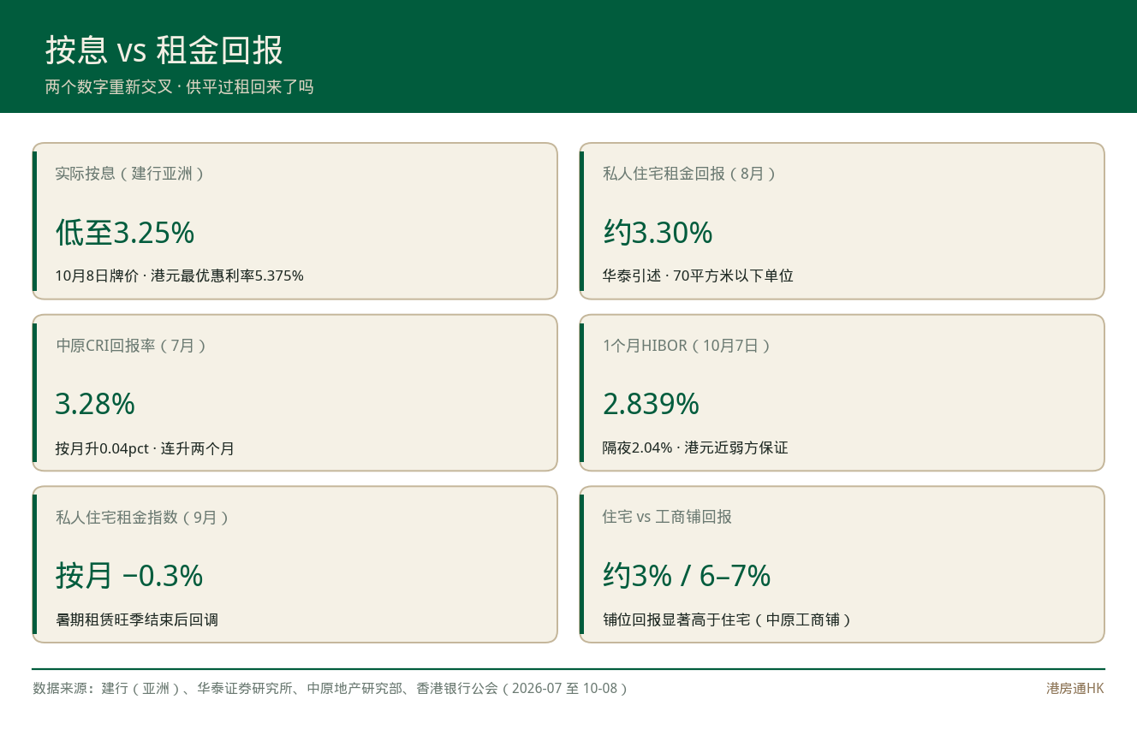Click the value 约3% / 6–7%
This screenshot has height=729, width=1137.
687,575
